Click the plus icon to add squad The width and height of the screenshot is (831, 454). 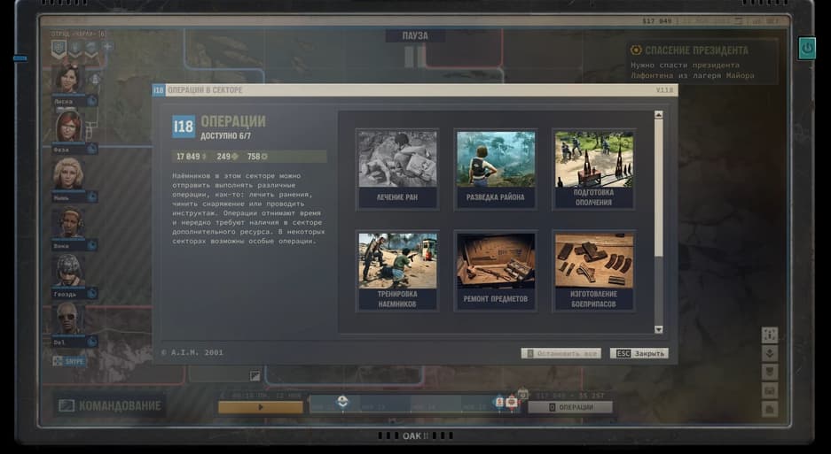tap(107, 47)
